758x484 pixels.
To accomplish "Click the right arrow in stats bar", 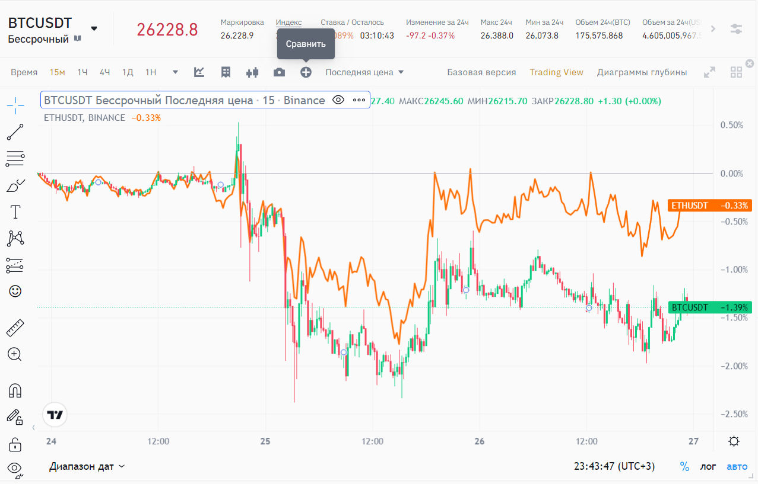I will coord(713,28).
